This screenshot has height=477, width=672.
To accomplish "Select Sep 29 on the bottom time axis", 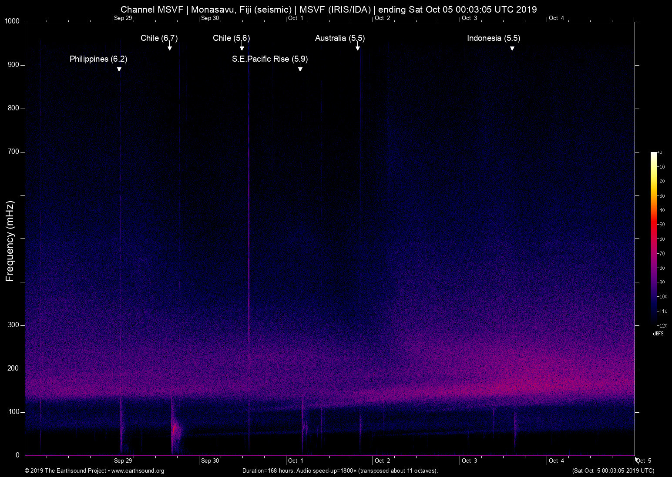I will click(x=123, y=461).
